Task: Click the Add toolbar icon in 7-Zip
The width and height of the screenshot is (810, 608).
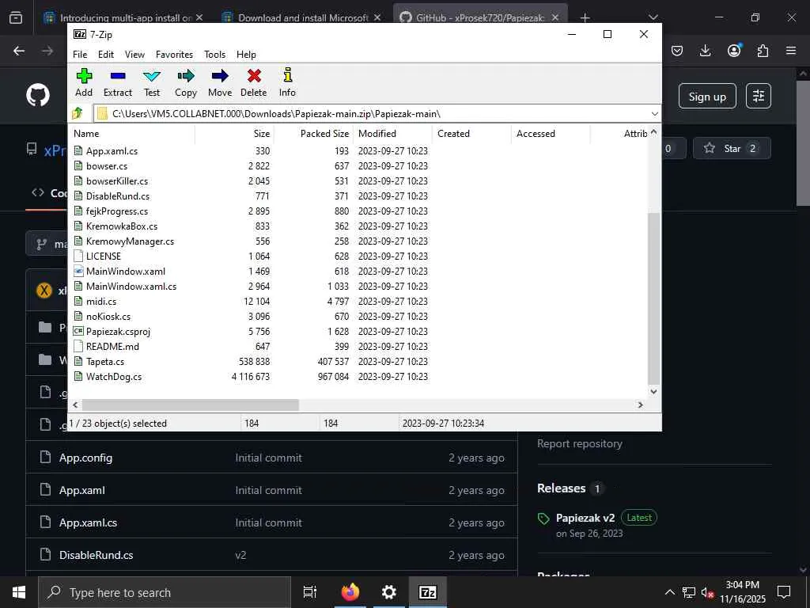Action: pos(84,82)
